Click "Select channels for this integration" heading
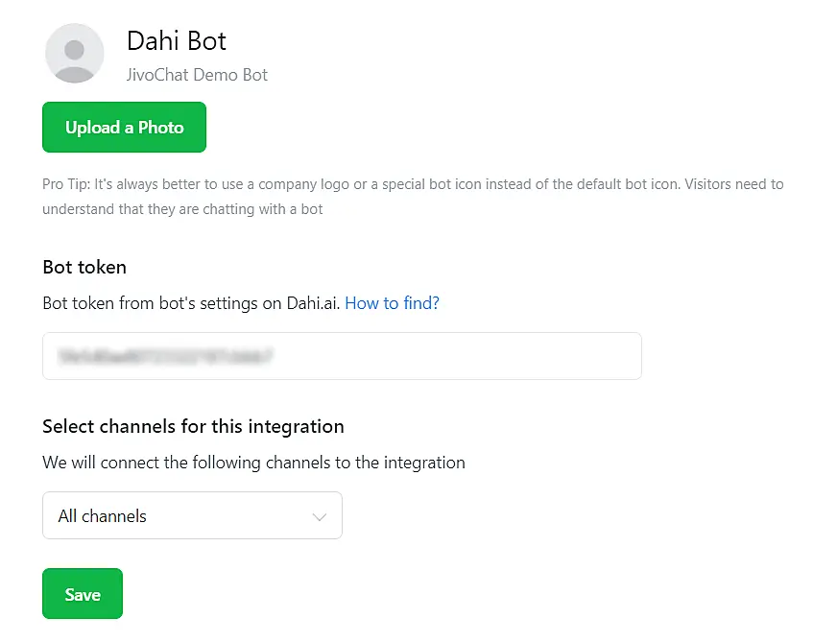The image size is (813, 642). click(x=193, y=426)
